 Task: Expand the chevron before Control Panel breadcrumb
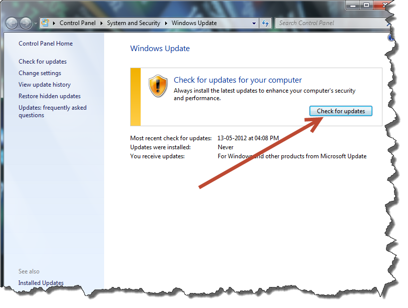[x=54, y=23]
